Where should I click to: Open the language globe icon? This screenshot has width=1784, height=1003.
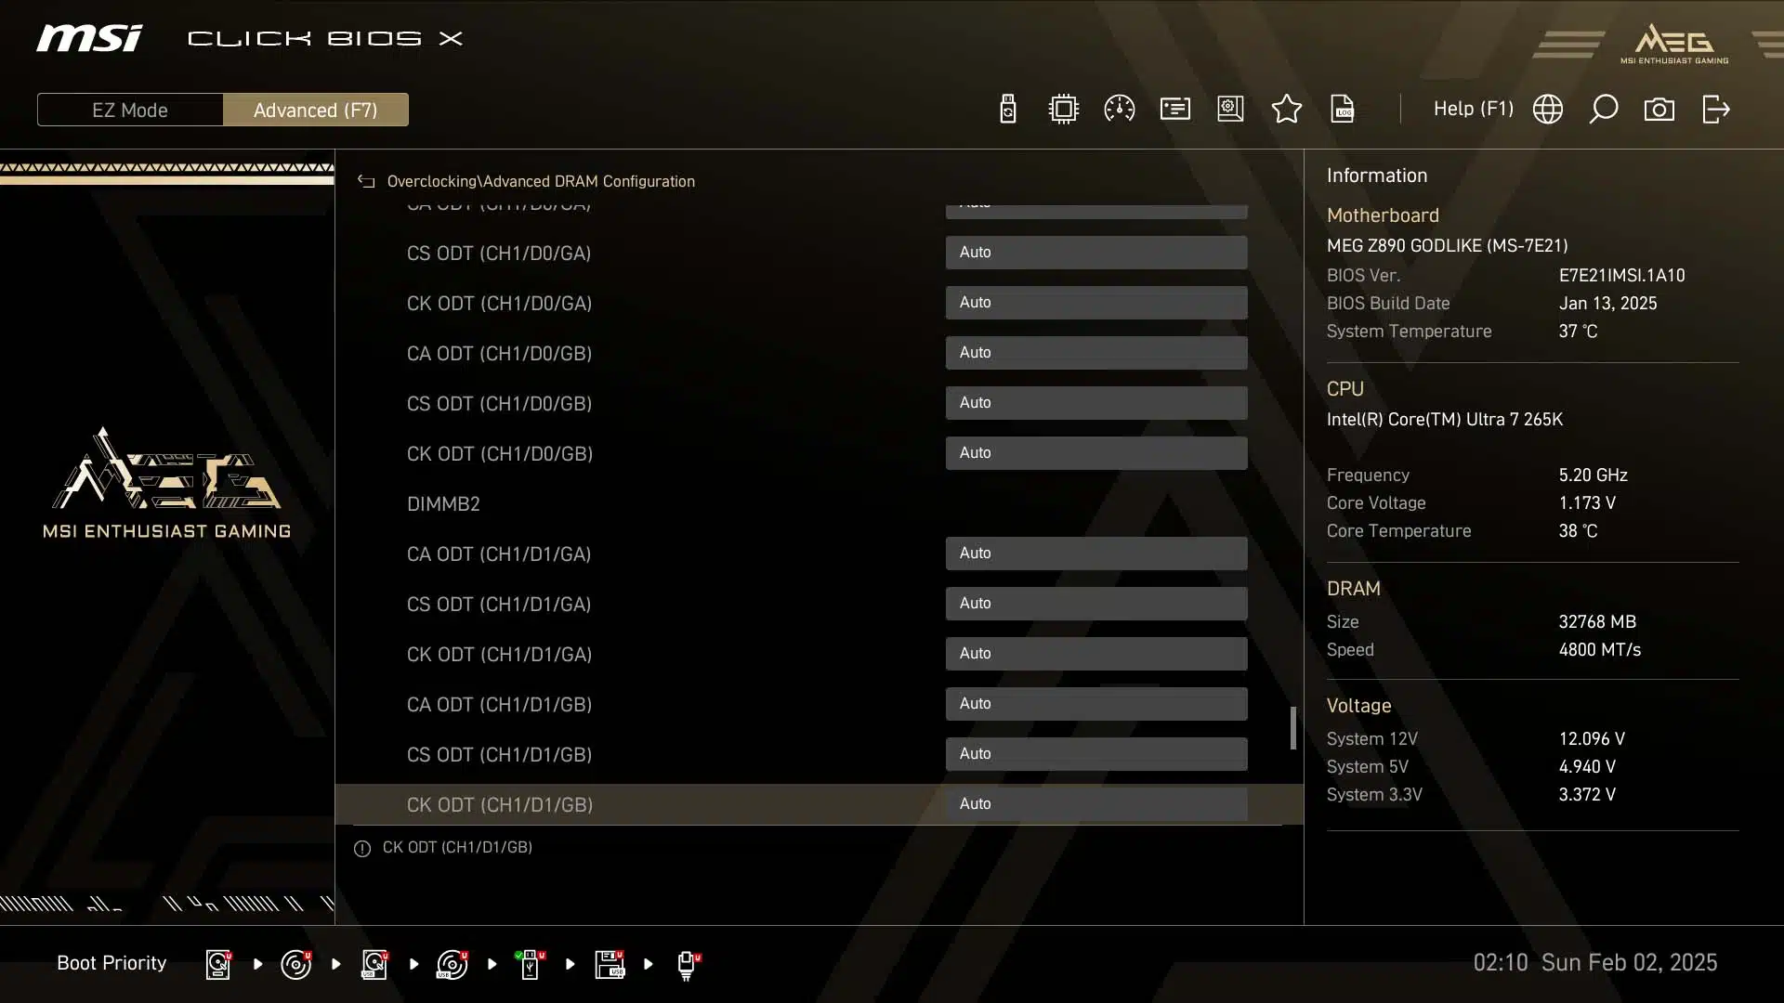click(1548, 110)
